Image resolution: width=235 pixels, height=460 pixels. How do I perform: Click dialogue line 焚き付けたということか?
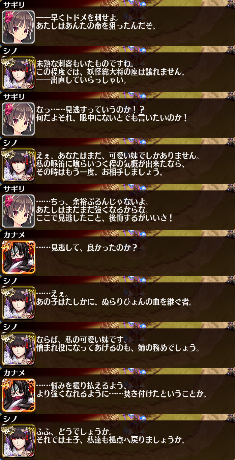122,394
